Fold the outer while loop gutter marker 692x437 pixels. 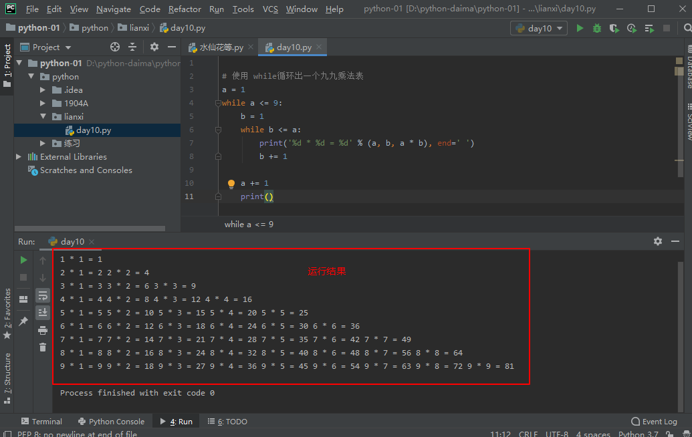point(218,103)
